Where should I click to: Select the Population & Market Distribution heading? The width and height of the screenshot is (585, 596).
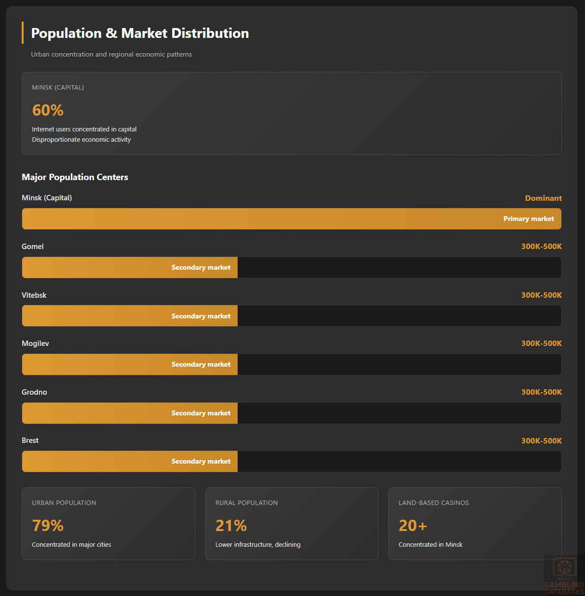[140, 33]
